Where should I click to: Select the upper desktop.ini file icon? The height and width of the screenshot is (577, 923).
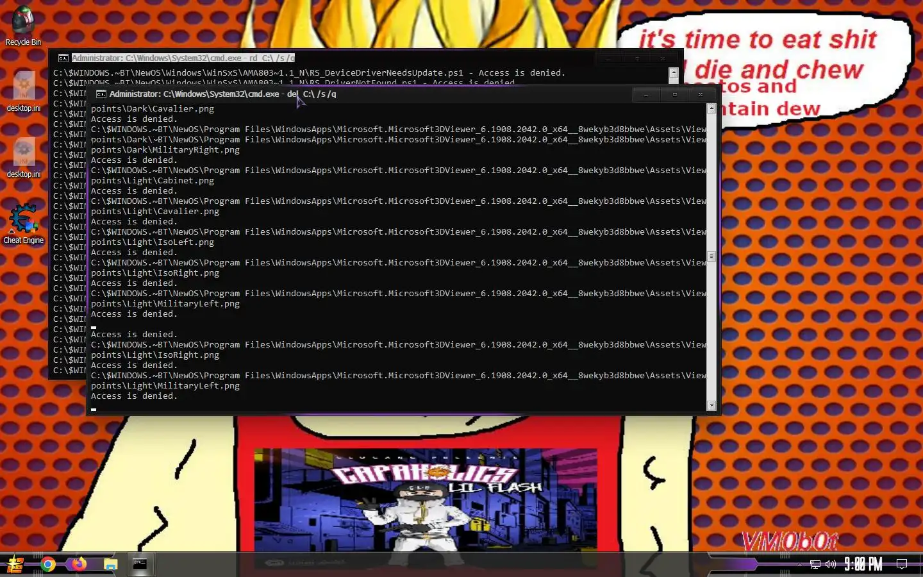(x=23, y=92)
